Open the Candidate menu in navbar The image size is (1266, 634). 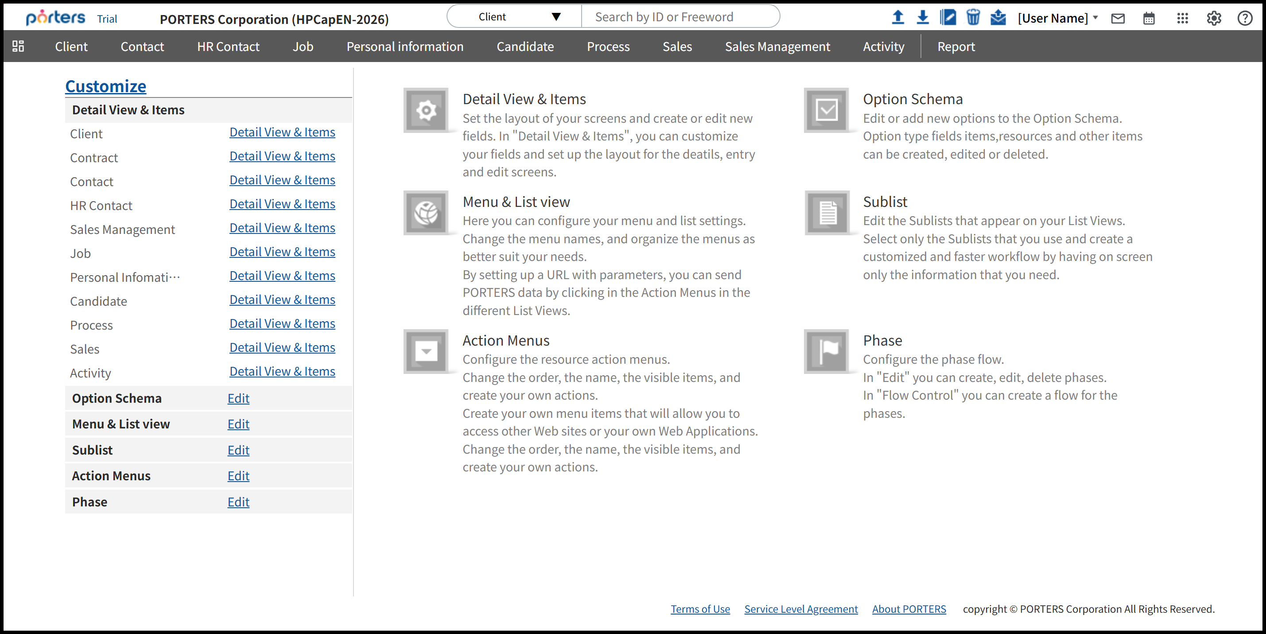point(525,46)
